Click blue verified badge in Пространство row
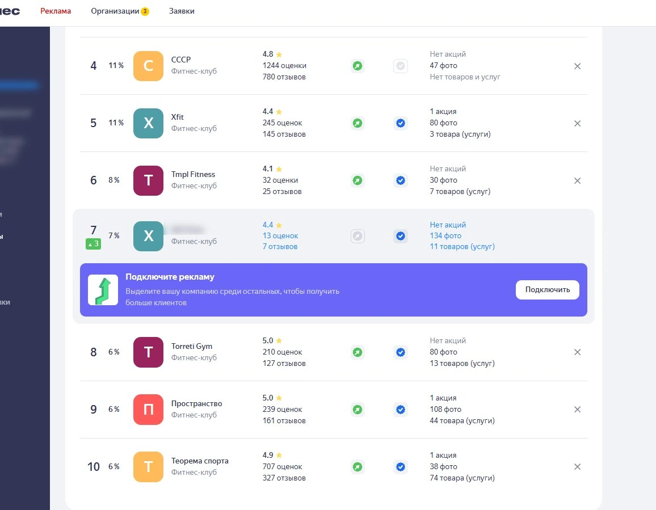This screenshot has width=656, height=510. point(401,410)
